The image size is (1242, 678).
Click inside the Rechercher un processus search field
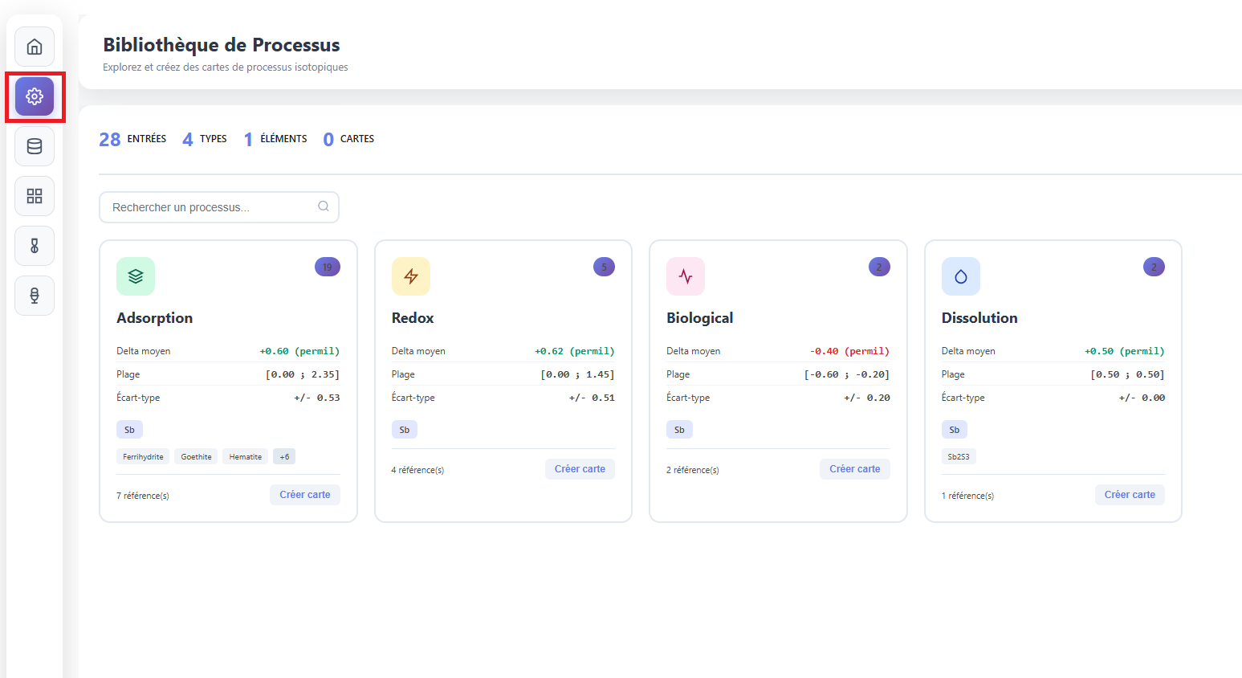coord(209,206)
